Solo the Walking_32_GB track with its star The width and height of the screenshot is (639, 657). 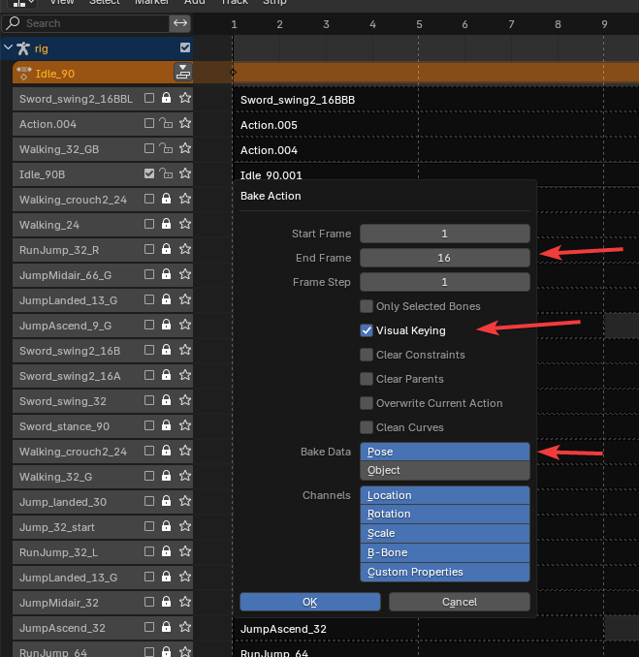pos(184,149)
